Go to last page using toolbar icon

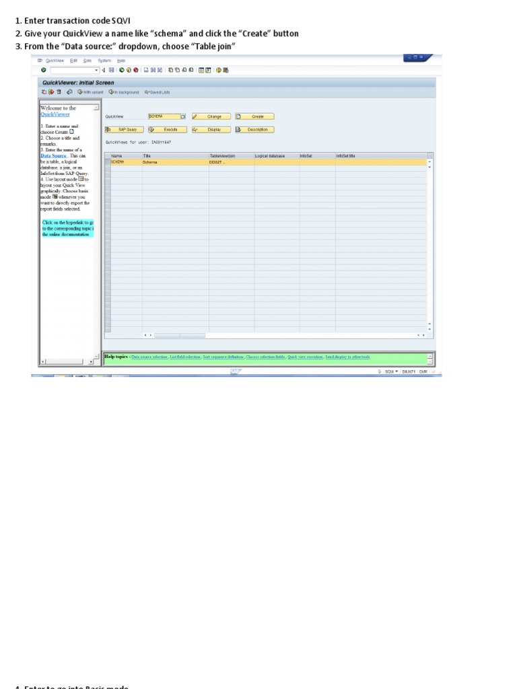[191, 70]
